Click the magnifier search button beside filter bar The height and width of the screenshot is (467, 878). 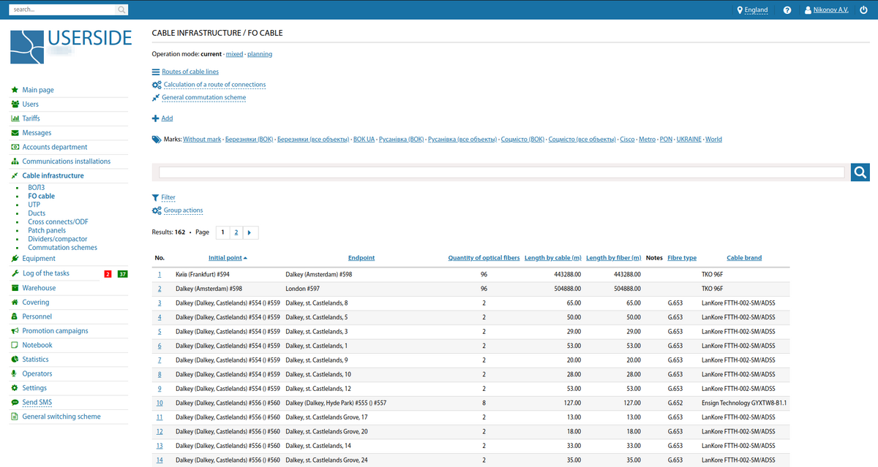pyautogui.click(x=860, y=172)
